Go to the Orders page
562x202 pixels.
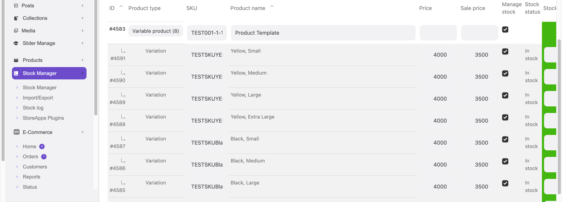tap(30, 157)
